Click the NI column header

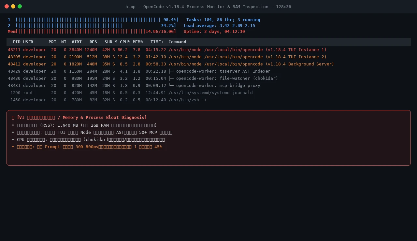click(x=64, y=42)
